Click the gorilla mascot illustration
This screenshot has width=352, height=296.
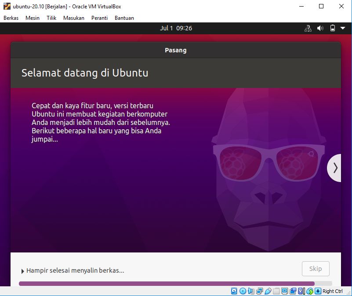pyautogui.click(x=269, y=170)
